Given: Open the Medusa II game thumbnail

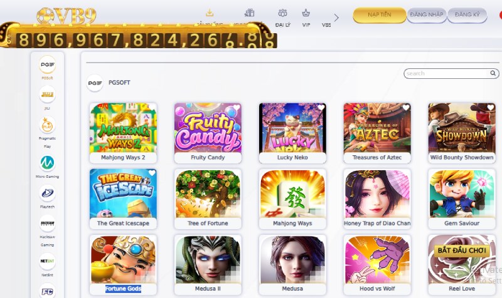Looking at the screenshot, I should [208, 259].
